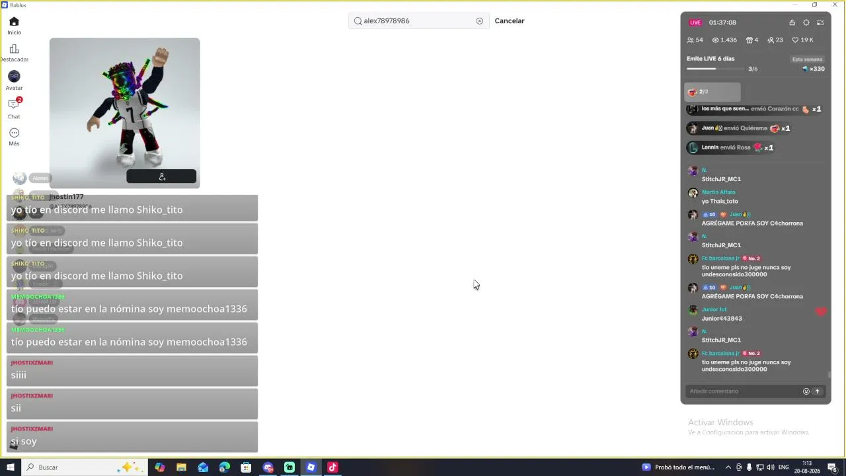Click Lennin's 'envió Rosa' gift notification

730,147
